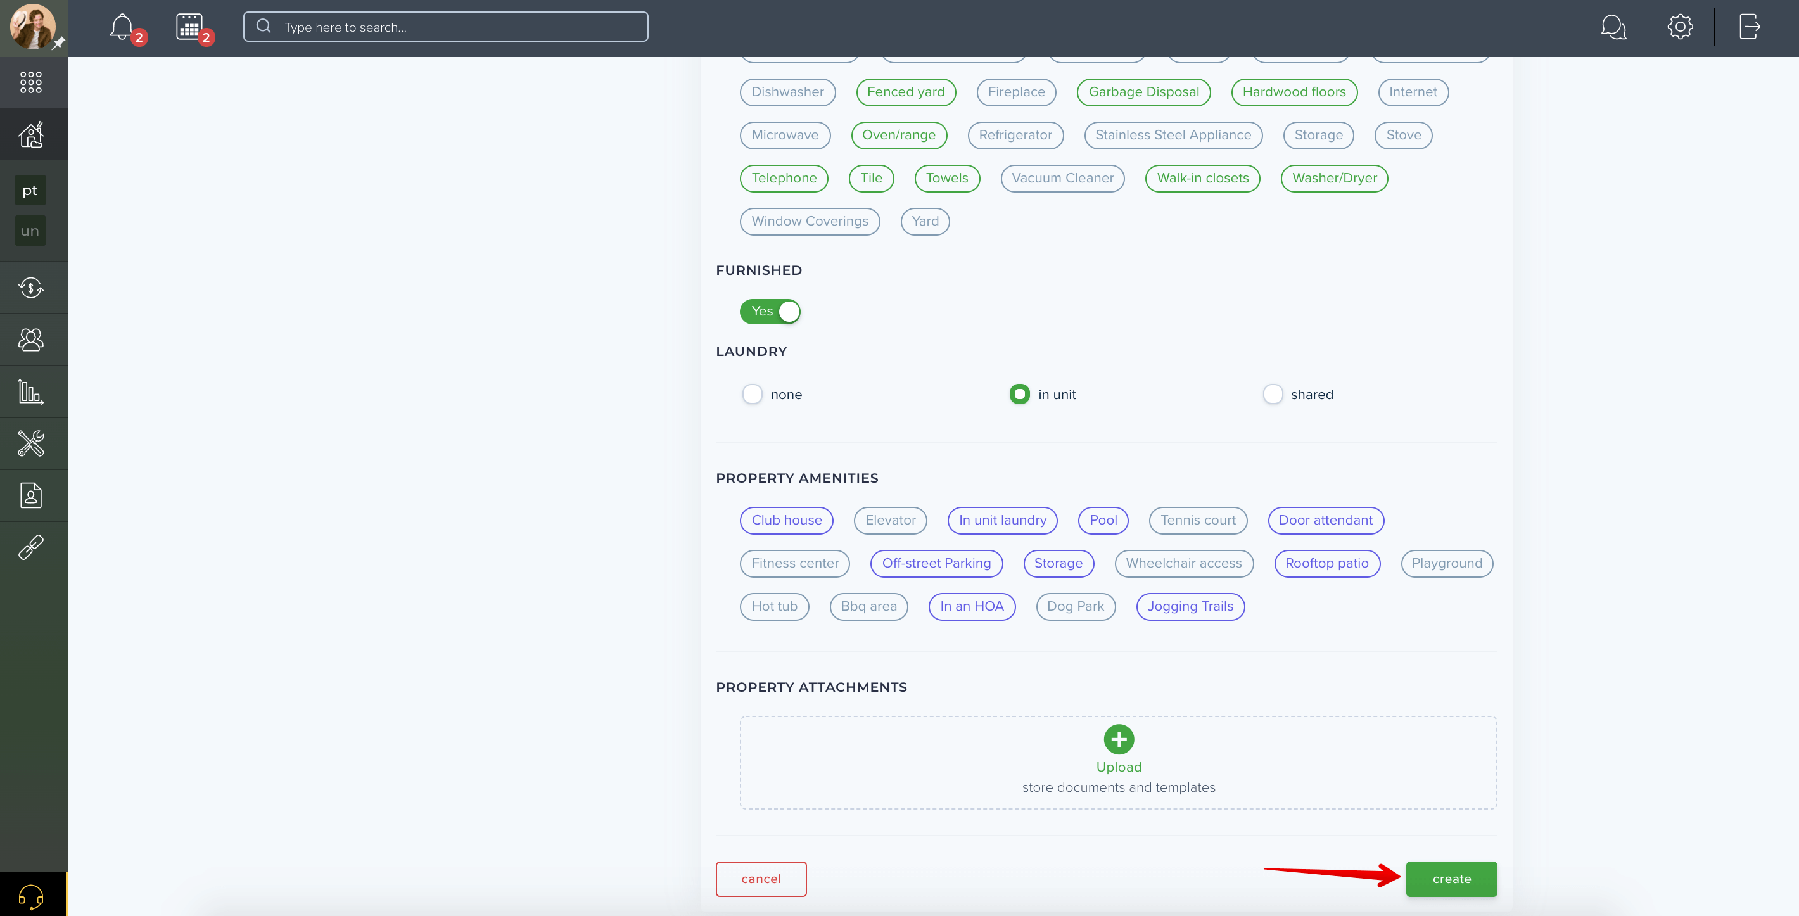Toggle the In unit laundry amenity
1799x916 pixels.
point(1002,520)
